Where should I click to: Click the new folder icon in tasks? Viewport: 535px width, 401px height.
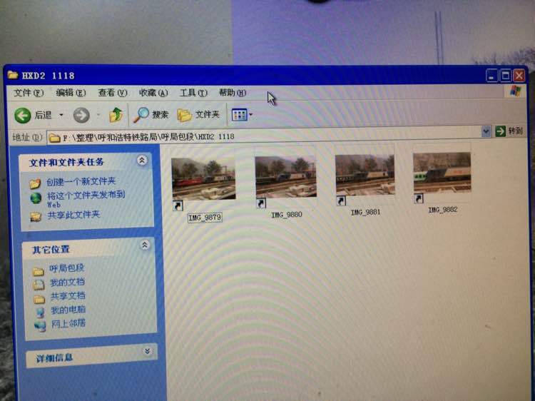(x=35, y=183)
